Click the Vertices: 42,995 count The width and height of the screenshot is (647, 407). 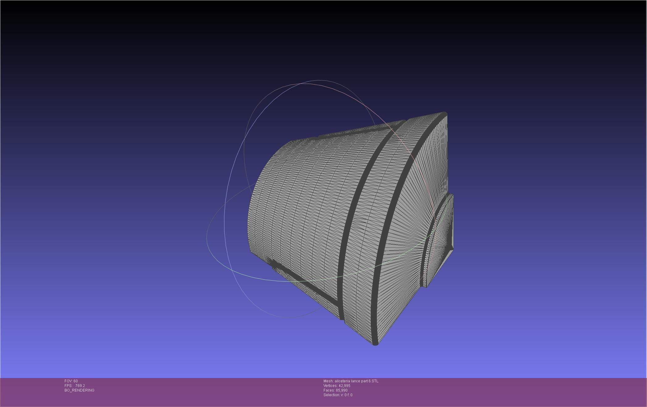tap(337, 386)
